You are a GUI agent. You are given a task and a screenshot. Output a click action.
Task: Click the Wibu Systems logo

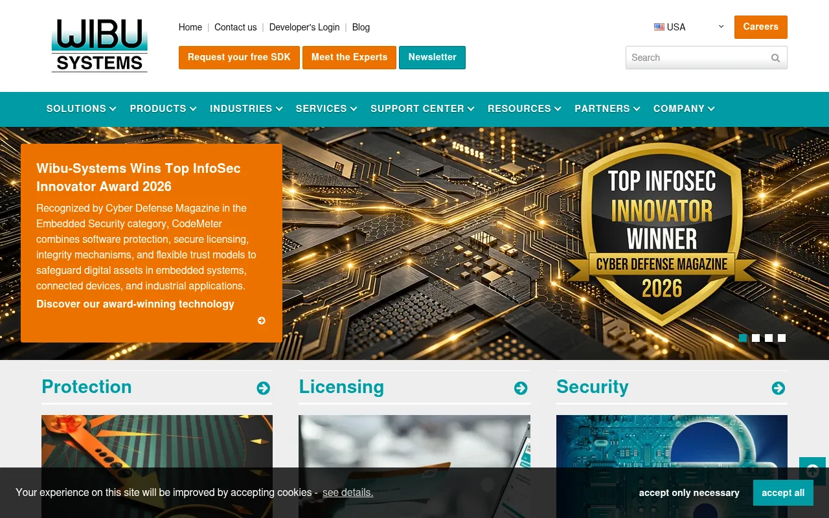point(100,45)
